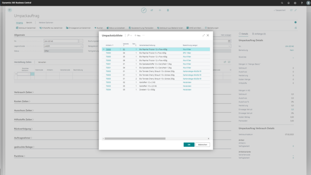Switch to the Vorgang tab
Viewport: 311px width, 175px height.
[x=19, y=23]
